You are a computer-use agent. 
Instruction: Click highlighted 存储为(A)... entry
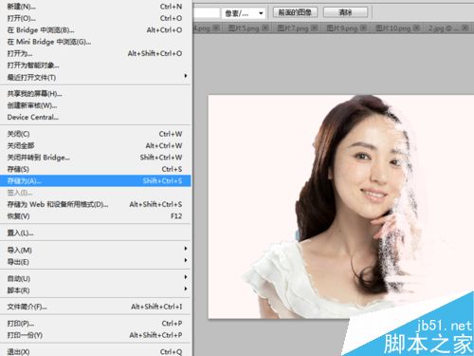pyautogui.click(x=95, y=180)
